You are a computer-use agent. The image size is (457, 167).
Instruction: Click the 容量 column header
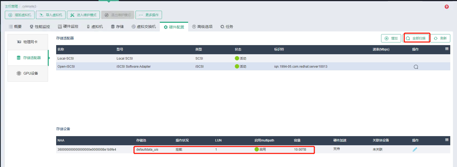pyautogui.click(x=297, y=140)
